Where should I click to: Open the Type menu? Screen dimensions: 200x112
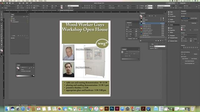(x=23, y=1)
